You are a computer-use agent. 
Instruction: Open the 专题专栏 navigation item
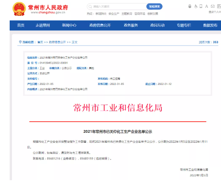[x=184, y=25]
